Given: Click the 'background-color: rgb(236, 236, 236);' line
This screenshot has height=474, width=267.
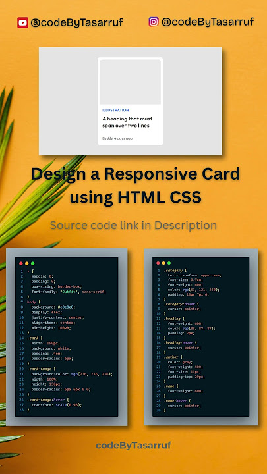Looking at the screenshot, I should 72,374.
